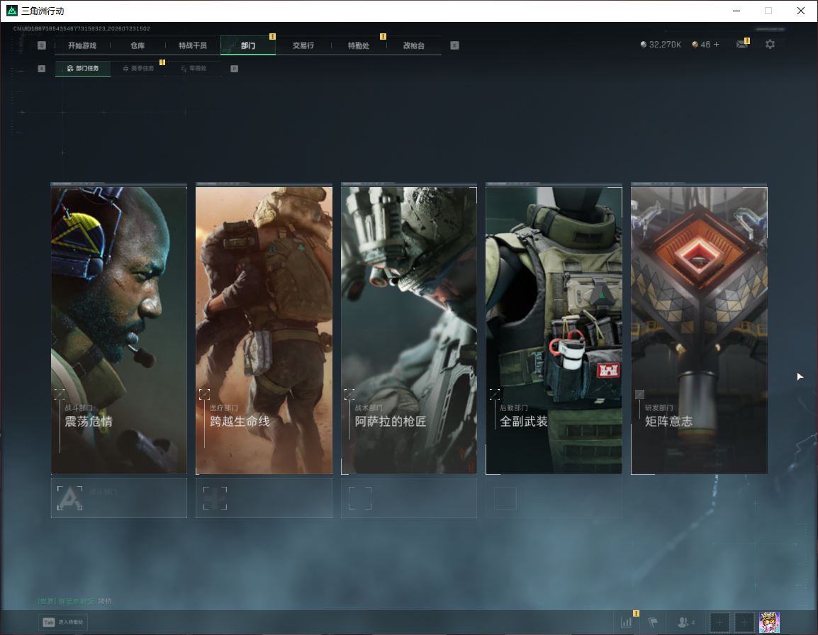Click the 阿萨拉的枪匠 title text
Viewport: 818px width, 635px height.
tap(391, 421)
